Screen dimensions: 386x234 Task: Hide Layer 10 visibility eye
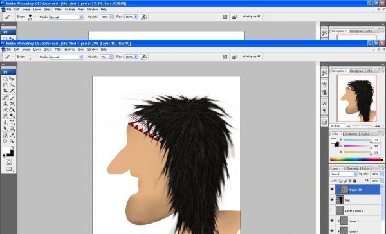[332, 190]
